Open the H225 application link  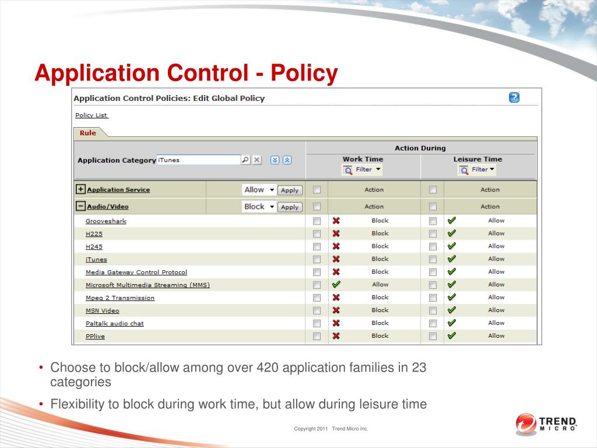[x=94, y=234]
